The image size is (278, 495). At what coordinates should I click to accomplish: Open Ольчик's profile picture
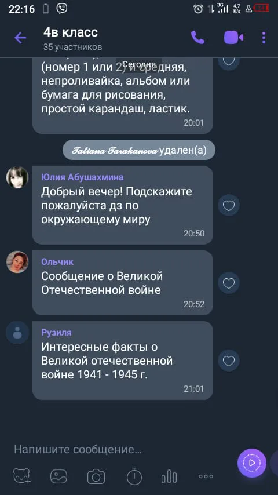click(x=17, y=262)
